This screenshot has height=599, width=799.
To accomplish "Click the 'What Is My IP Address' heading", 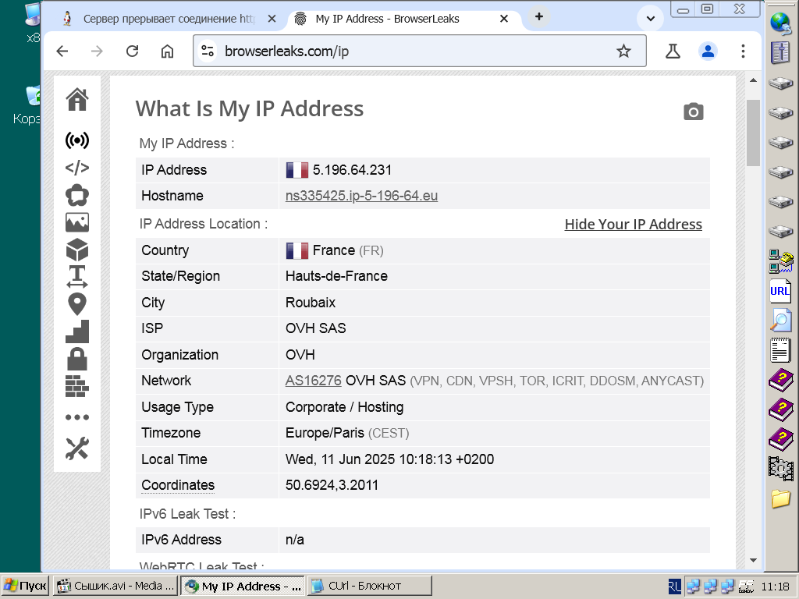I will [x=250, y=108].
